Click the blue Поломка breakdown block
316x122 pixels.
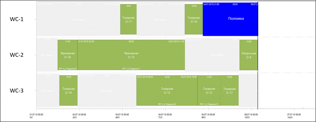(230, 19)
